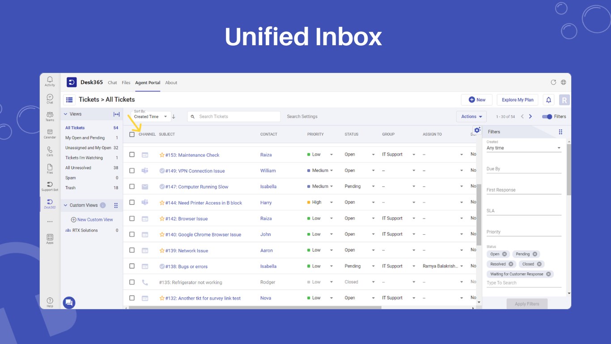611x344 pixels.
Task: Open the Calendar icon in sidebar
Action: pos(50,134)
